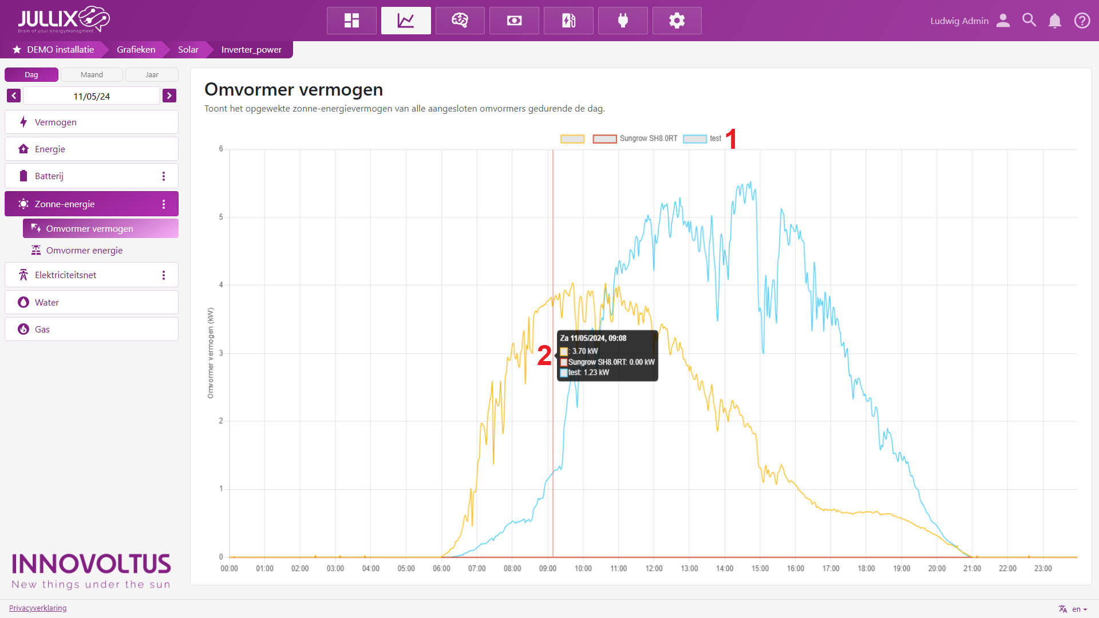Click the date field showing 11/05/24
The height and width of the screenshot is (618, 1099).
[92, 96]
